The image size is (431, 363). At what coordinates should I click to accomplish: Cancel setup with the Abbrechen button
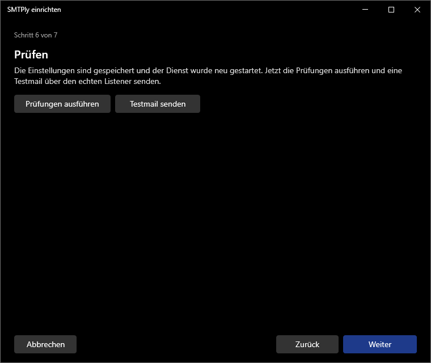(45, 344)
